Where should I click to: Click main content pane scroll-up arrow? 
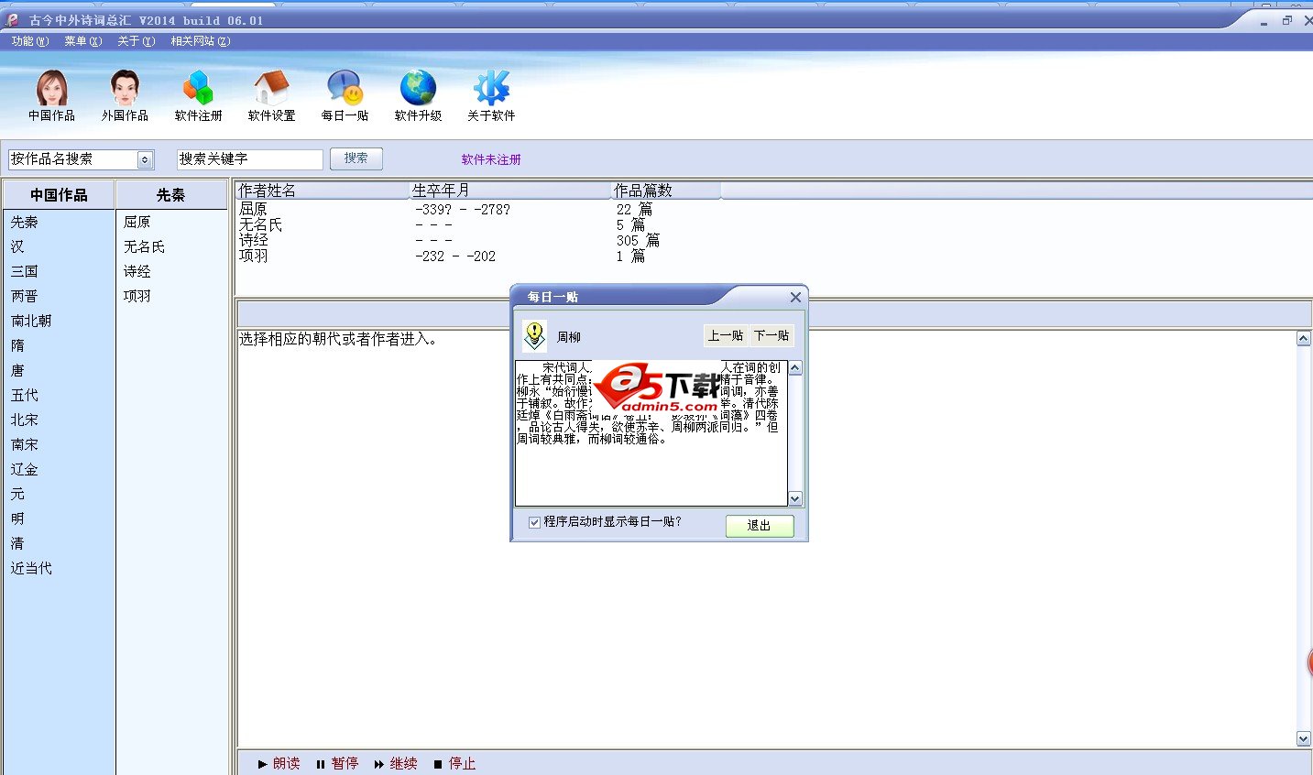(1304, 339)
